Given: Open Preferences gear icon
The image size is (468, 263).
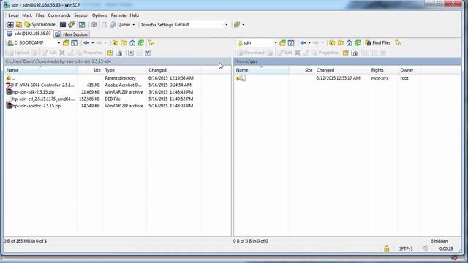Looking at the screenshot, I should [x=94, y=24].
